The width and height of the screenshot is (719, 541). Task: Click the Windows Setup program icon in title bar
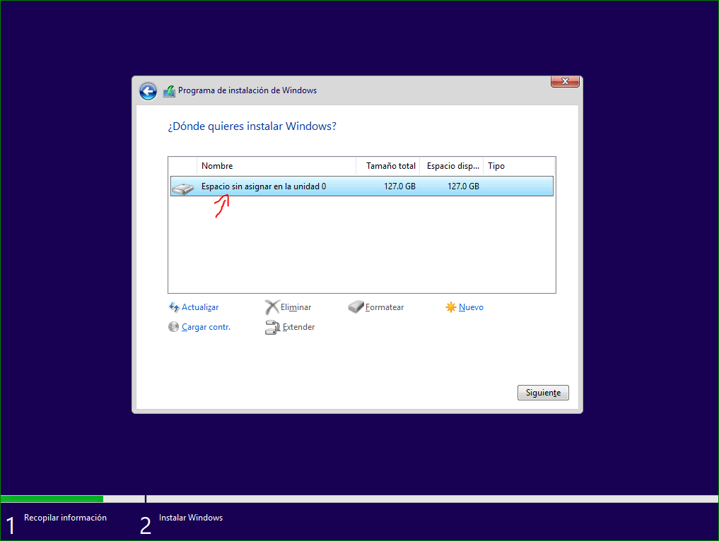[x=169, y=90]
